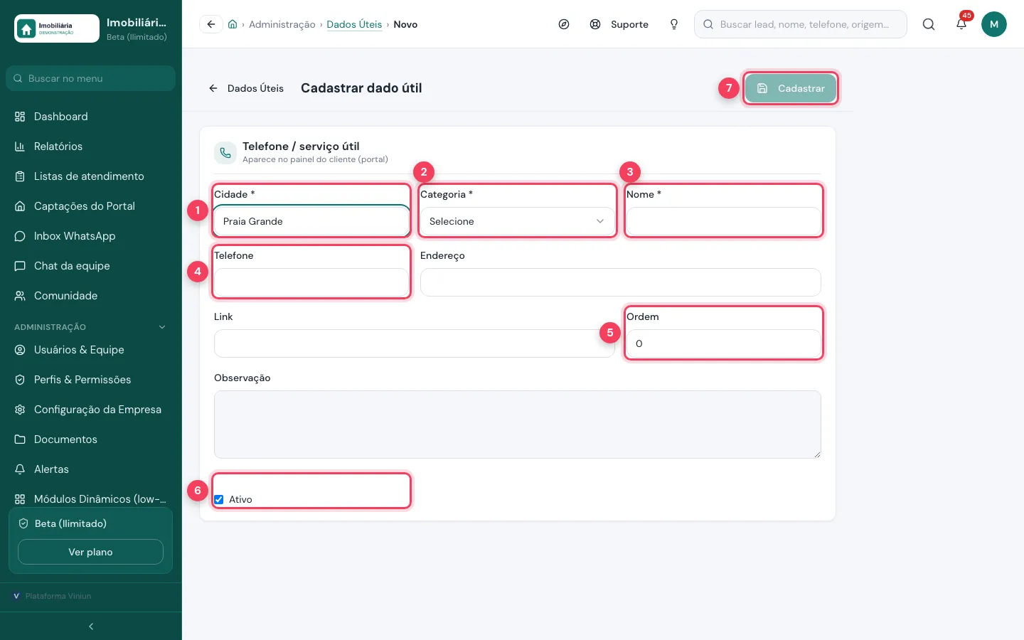This screenshot has height=640, width=1024.
Task: Click the Telefone input field
Action: point(311,282)
